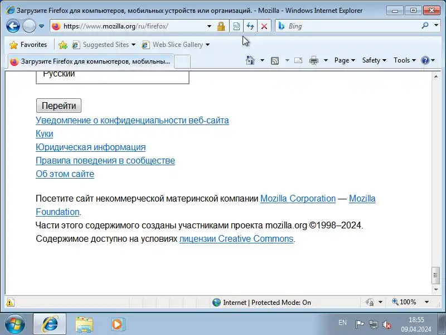The image size is (446, 335).
Task: Open Action Center flag tray icon
Action: point(360,324)
